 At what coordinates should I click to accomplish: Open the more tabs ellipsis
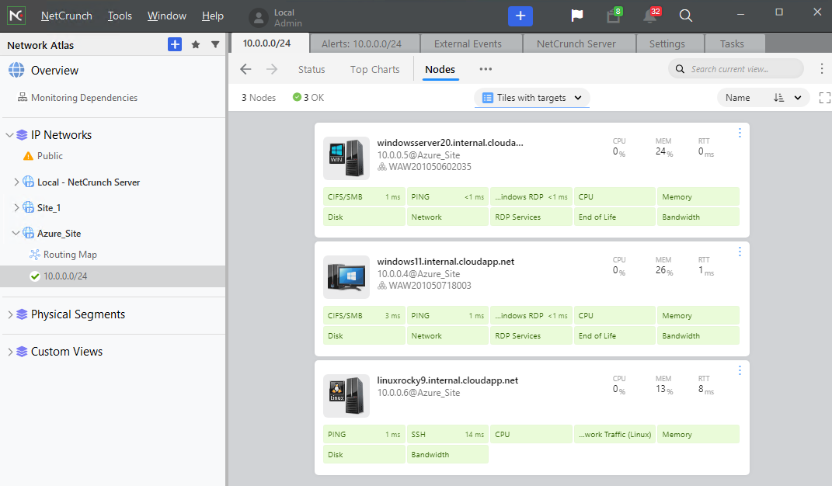tap(486, 69)
